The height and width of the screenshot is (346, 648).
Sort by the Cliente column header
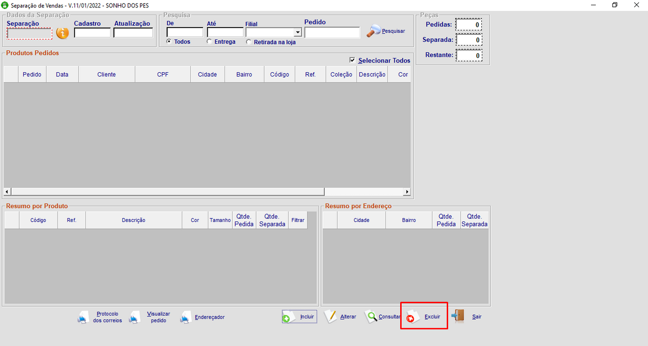(x=107, y=74)
